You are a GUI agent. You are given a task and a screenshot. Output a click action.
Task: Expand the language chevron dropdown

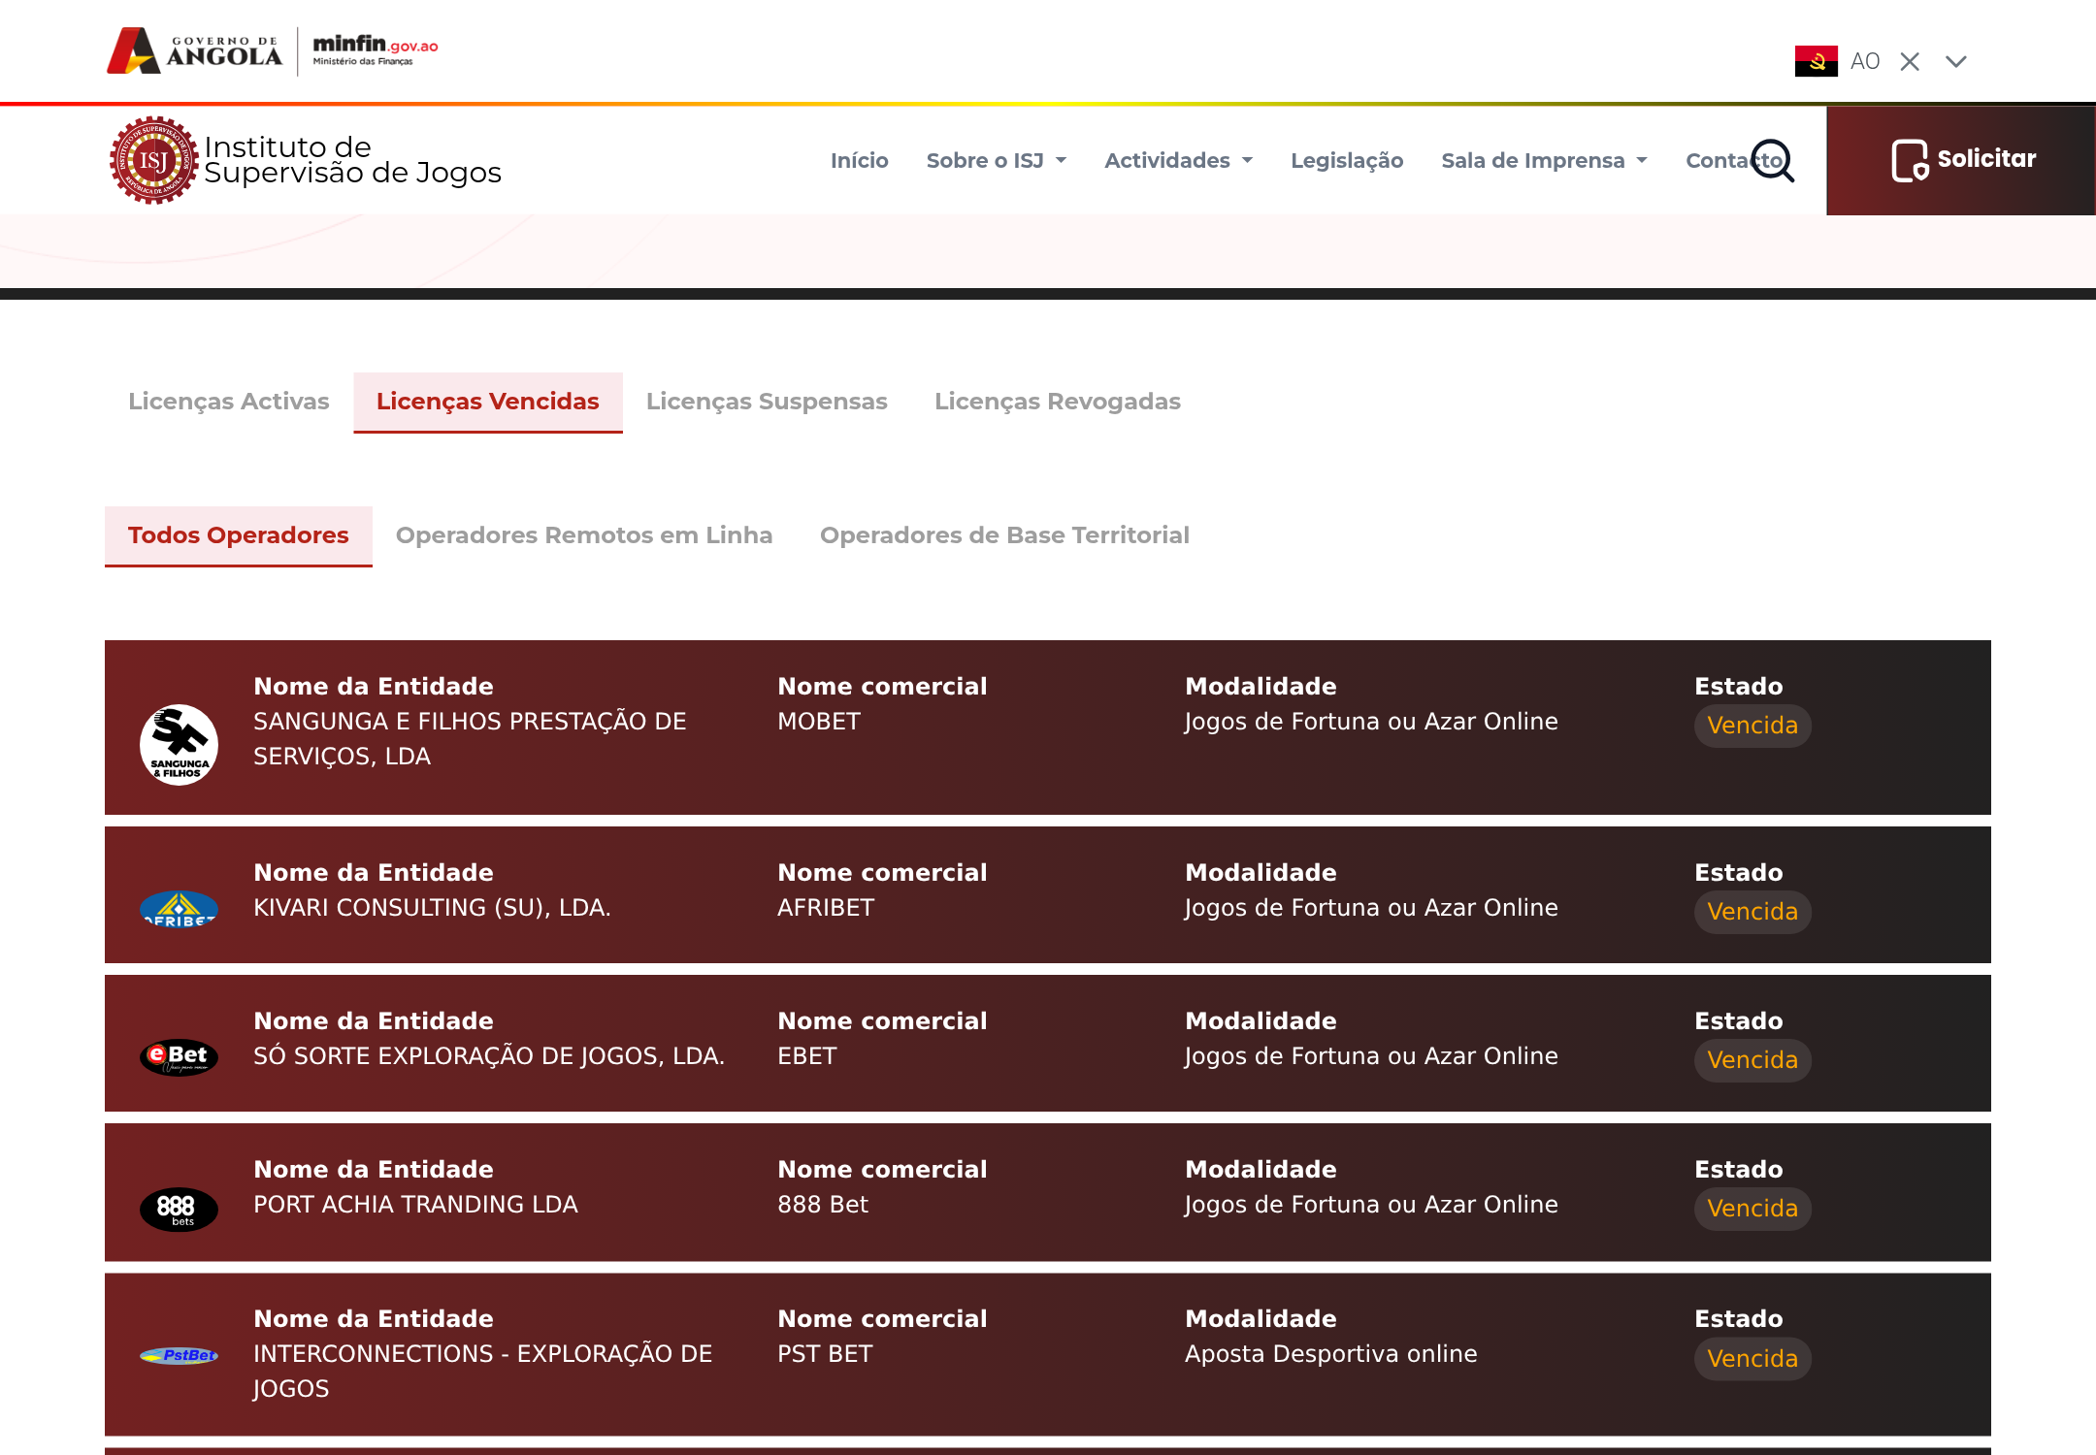pyautogui.click(x=1956, y=61)
